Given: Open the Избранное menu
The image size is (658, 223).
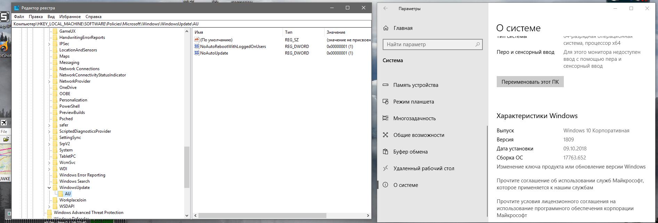Looking at the screenshot, I should coord(70,17).
